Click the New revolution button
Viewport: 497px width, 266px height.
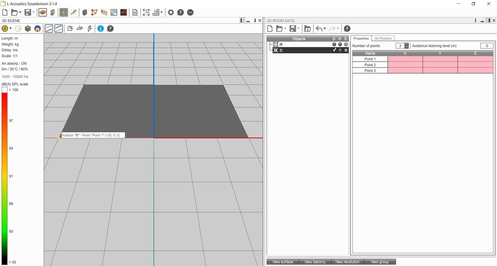point(347,262)
